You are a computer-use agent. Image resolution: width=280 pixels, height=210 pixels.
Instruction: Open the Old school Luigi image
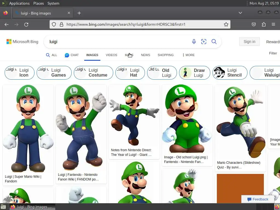click(187, 119)
